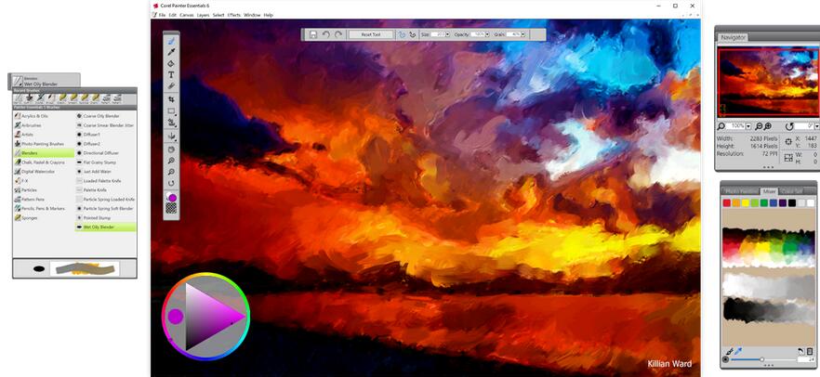This screenshot has height=377, width=820.
Task: Select the Rotate Page tool in the toolbox
Action: pyautogui.click(x=171, y=183)
